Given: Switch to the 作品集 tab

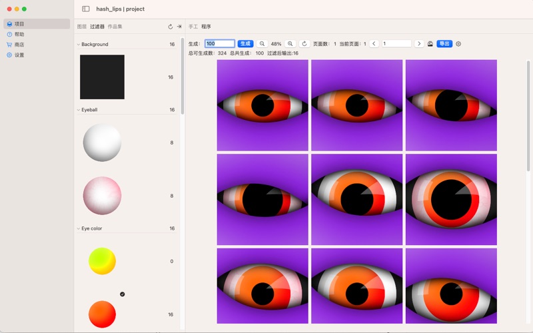Looking at the screenshot, I should click(115, 27).
